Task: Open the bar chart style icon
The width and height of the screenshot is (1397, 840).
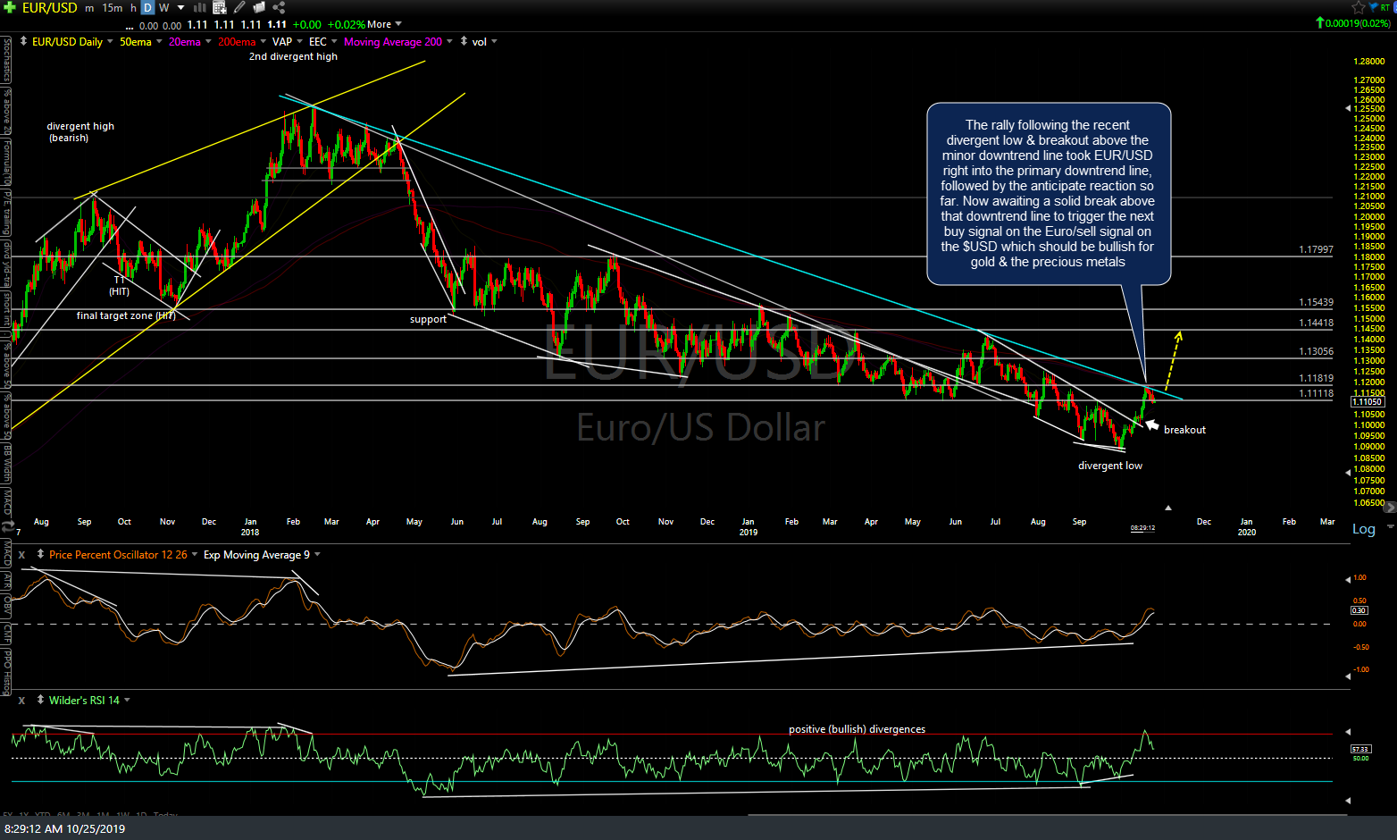Action: point(200,7)
